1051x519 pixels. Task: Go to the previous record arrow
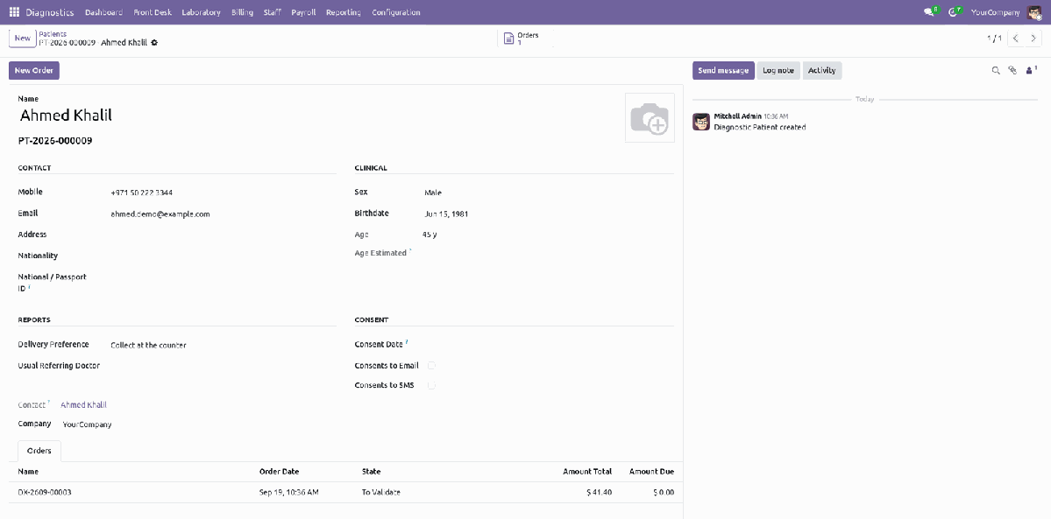(x=1016, y=39)
